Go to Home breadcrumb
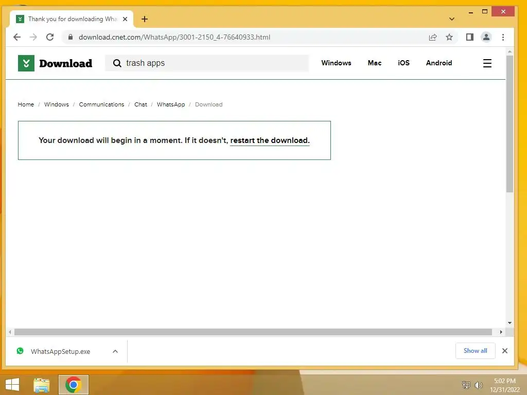The height and width of the screenshot is (395, 527). [x=26, y=104]
